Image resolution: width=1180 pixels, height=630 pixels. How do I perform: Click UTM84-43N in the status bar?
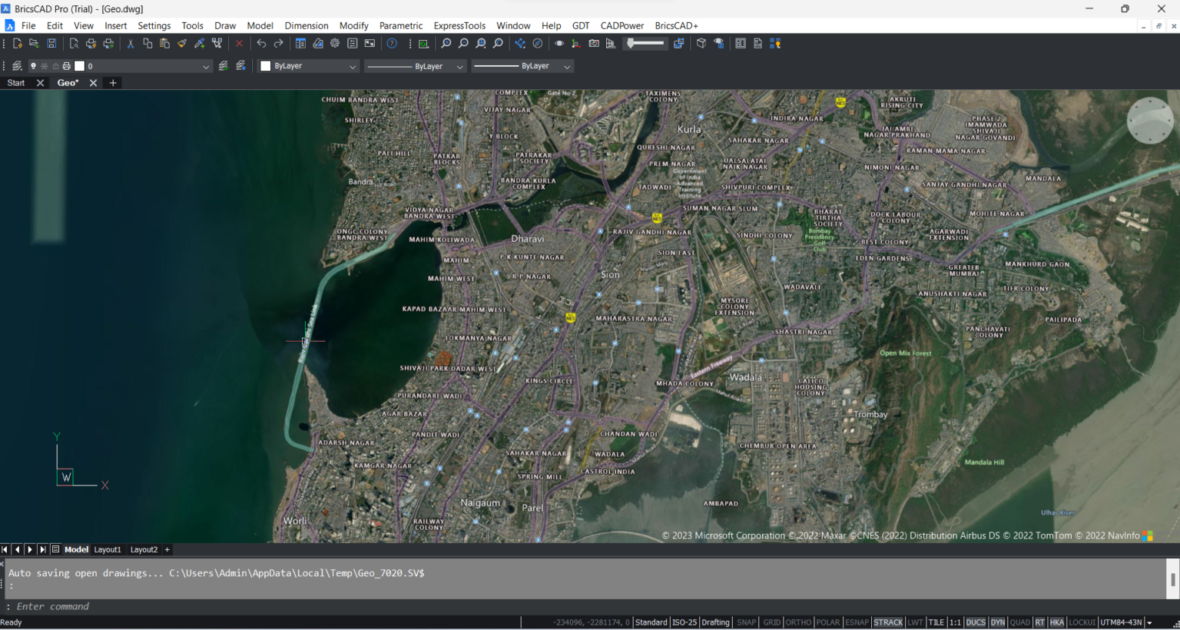click(x=1121, y=622)
